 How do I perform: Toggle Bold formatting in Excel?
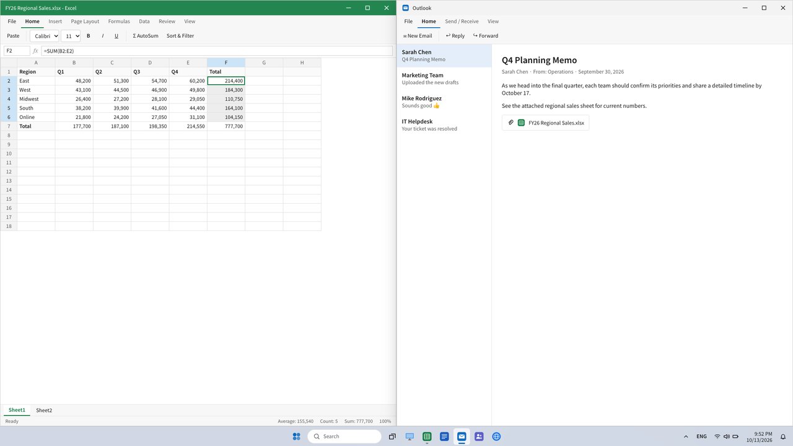pos(88,36)
